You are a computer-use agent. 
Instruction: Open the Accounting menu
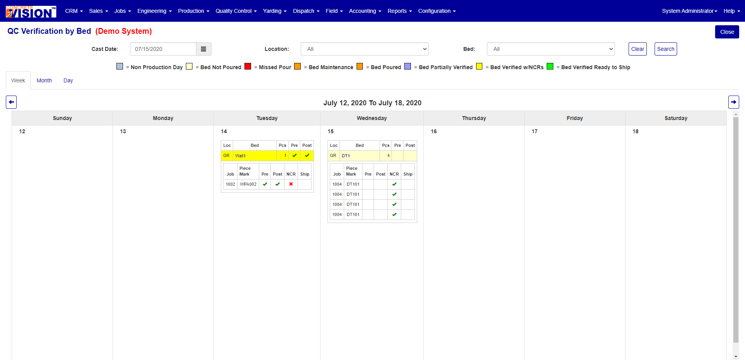tap(365, 11)
